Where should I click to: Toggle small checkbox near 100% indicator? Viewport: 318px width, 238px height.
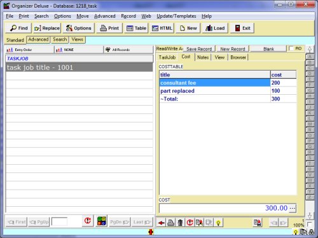coord(310,224)
